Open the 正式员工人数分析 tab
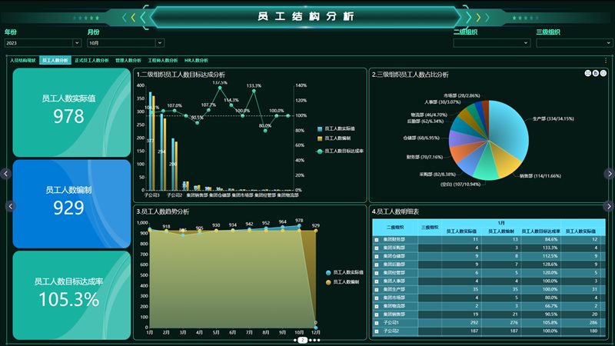Screen dimensions: 615x346 [91, 61]
